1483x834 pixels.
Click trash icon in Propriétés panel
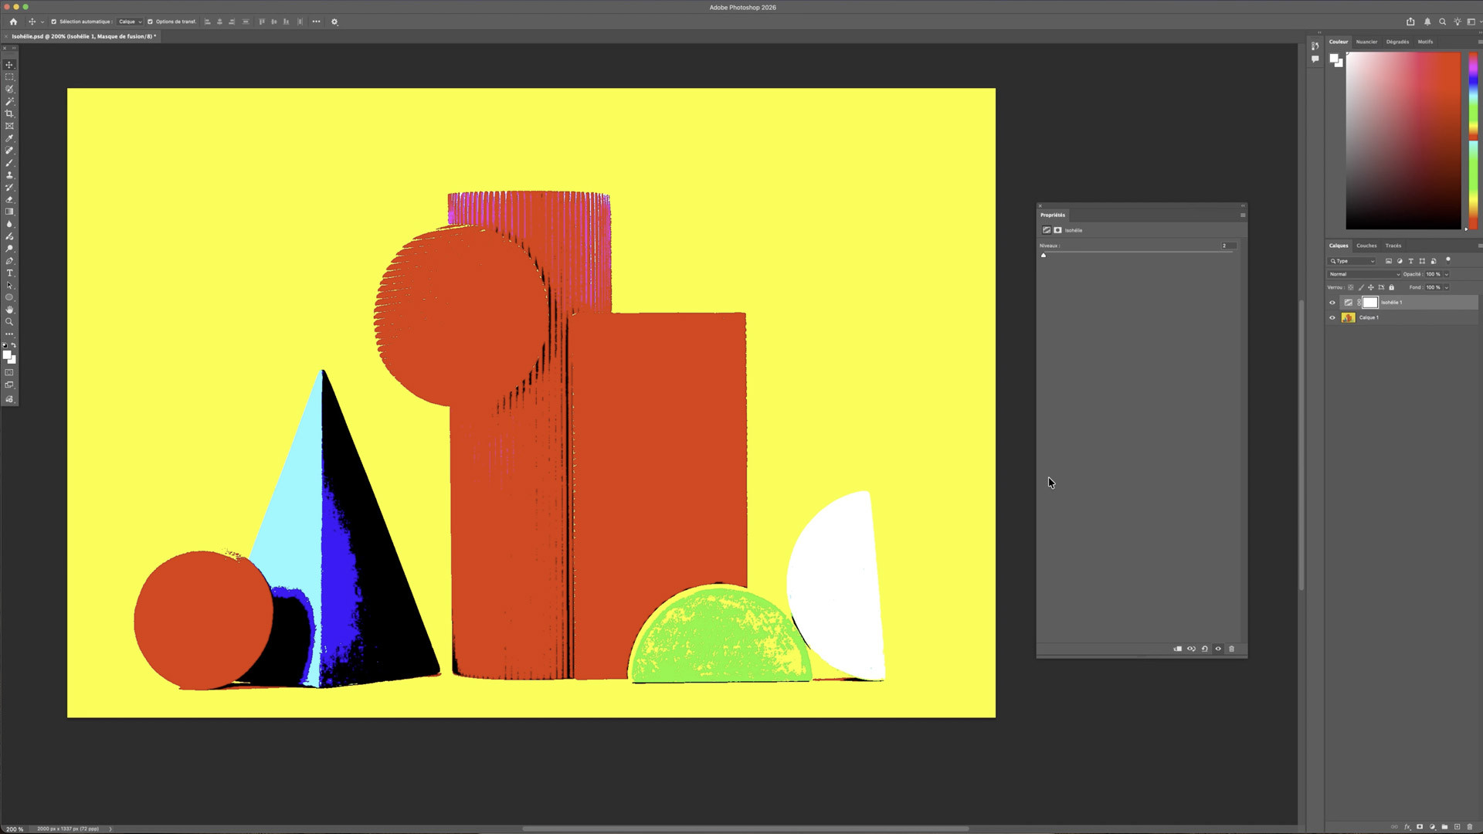pos(1232,649)
